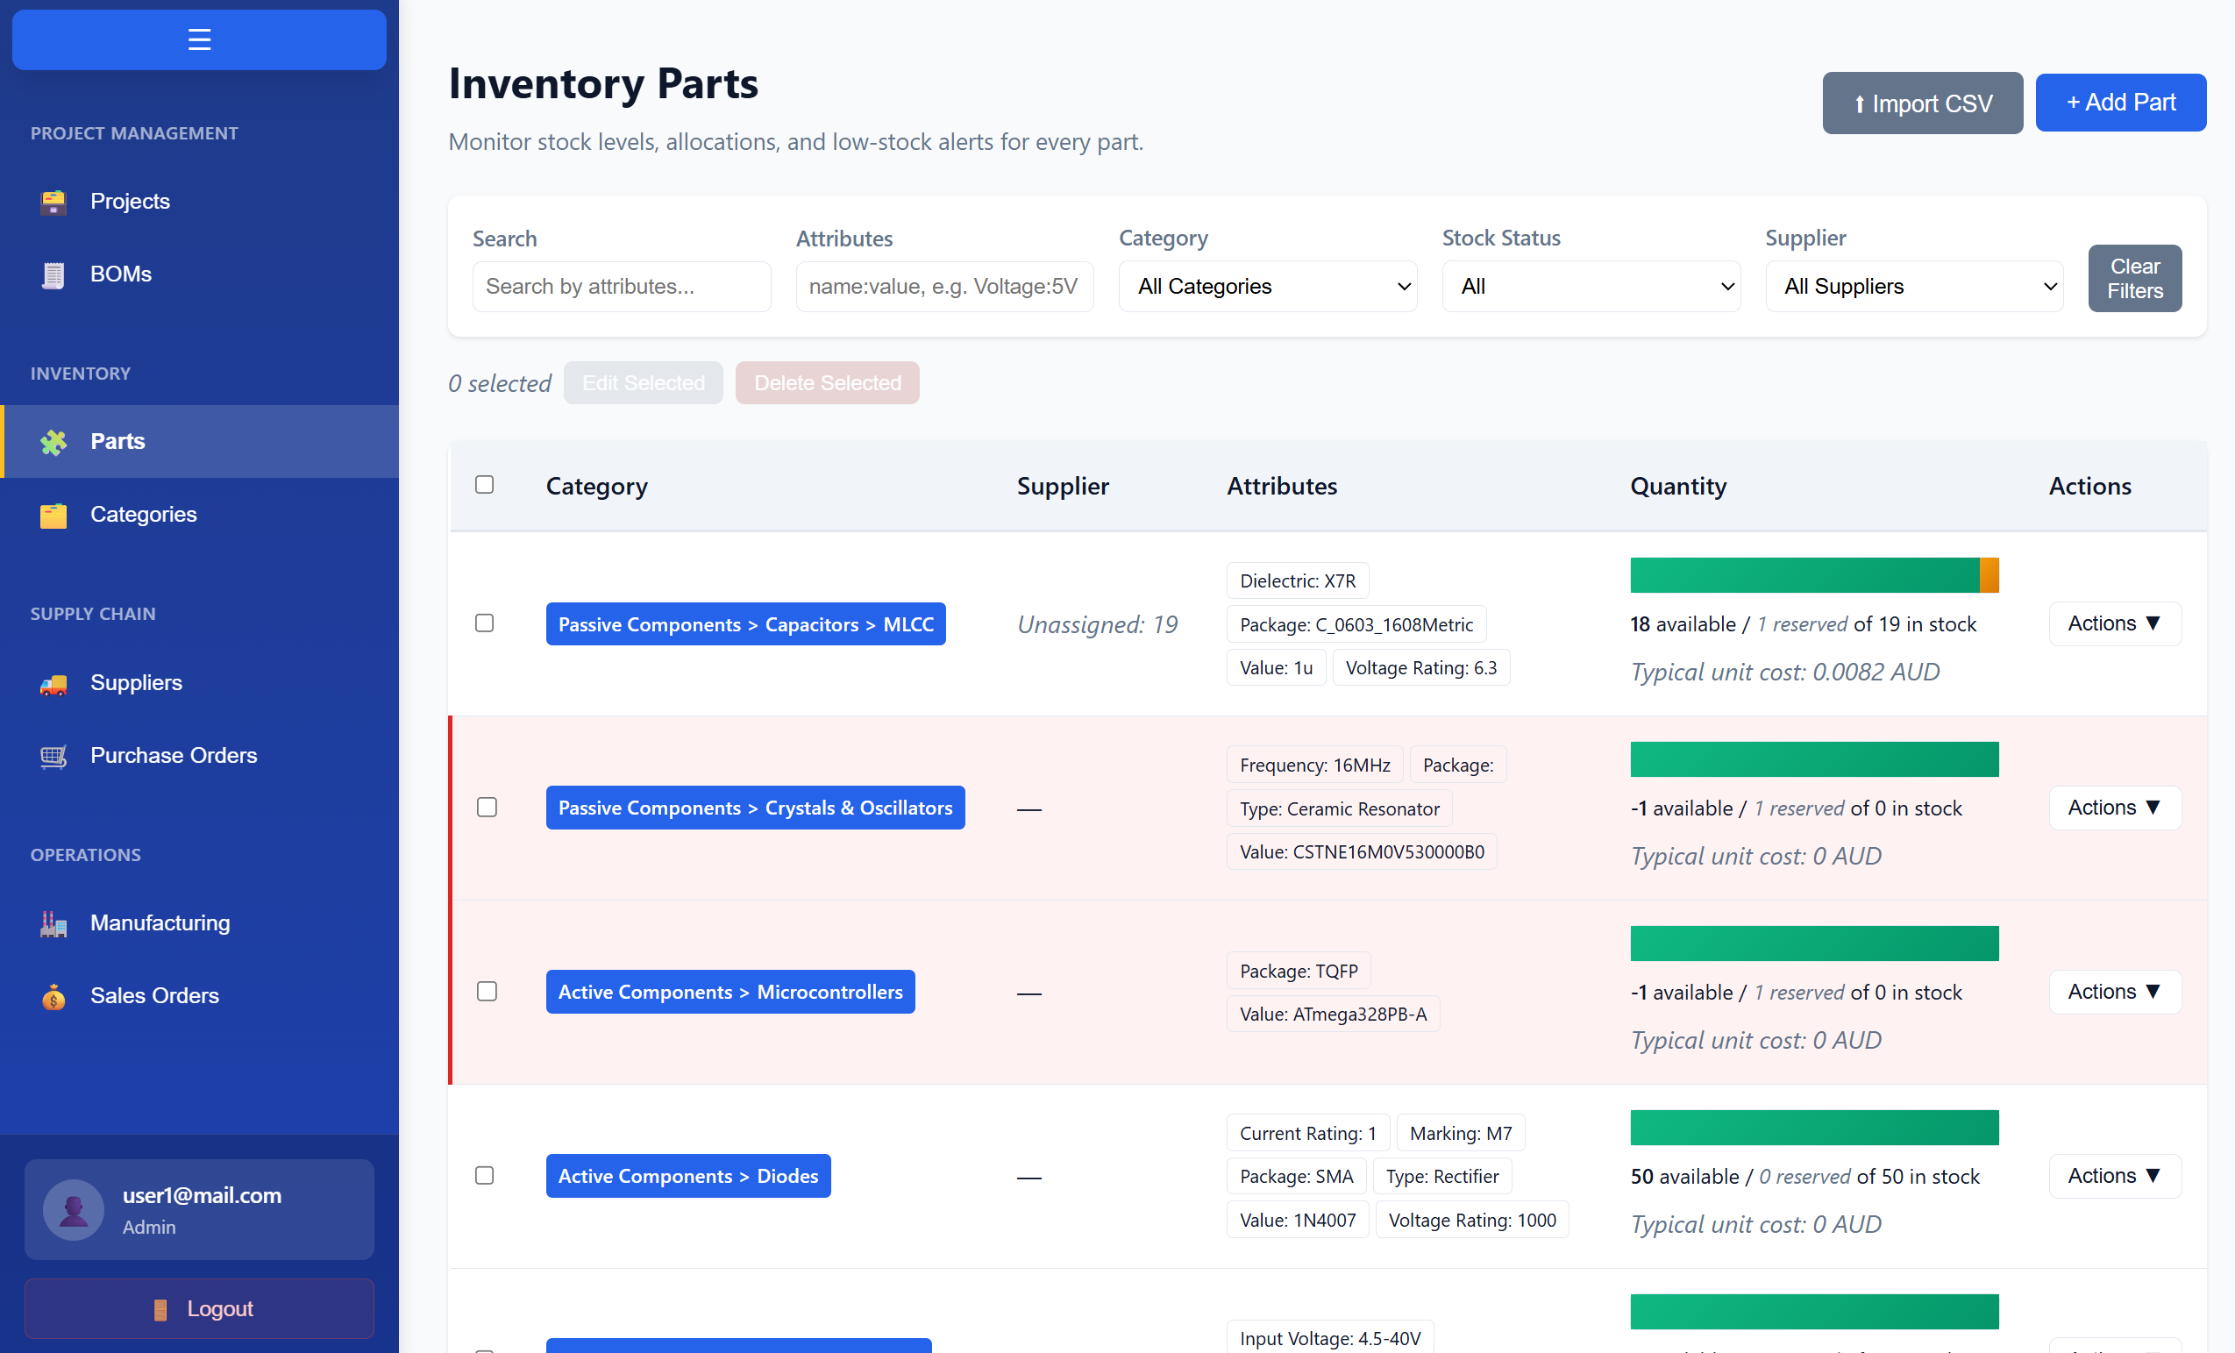Toggle the select-all checkbox in table header

click(x=484, y=485)
